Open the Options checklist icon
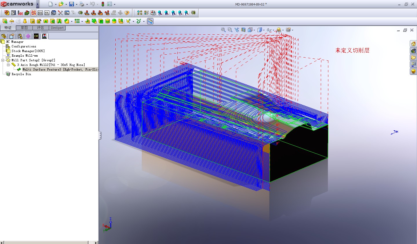The height and width of the screenshot is (244, 417). pos(110,4)
